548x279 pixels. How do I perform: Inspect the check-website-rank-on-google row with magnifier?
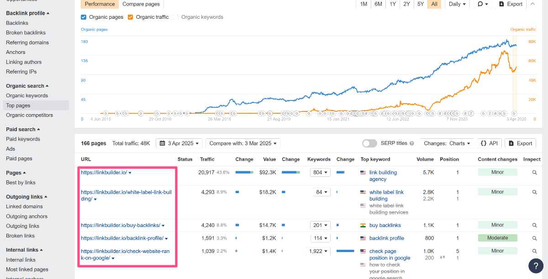click(534, 251)
